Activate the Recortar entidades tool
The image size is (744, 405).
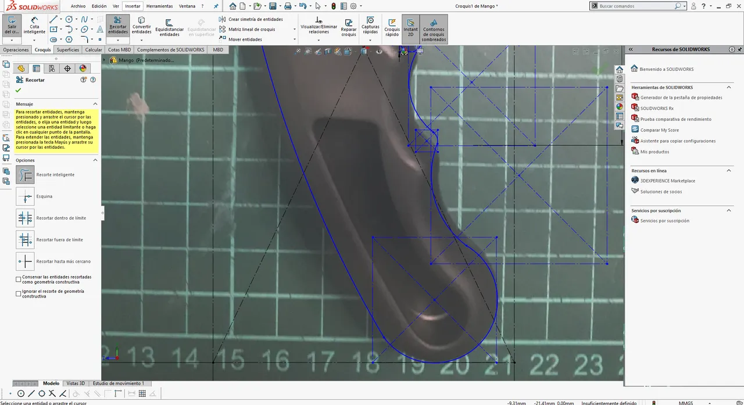[118, 26]
